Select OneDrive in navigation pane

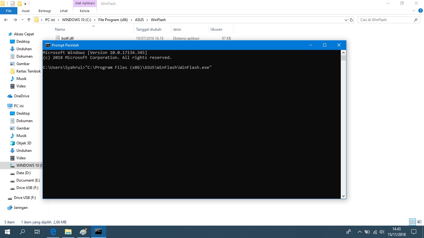(x=21, y=96)
